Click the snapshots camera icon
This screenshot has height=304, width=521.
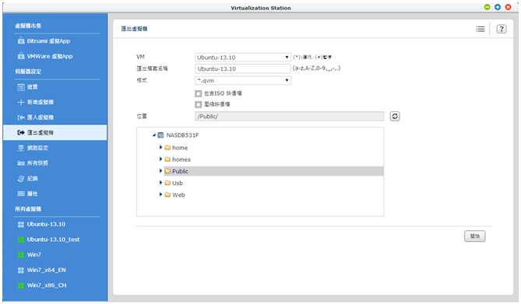tap(21, 163)
